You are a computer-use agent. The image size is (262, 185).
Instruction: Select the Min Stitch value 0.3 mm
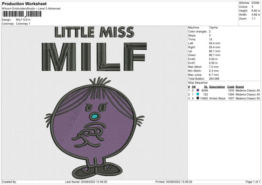tap(214, 71)
